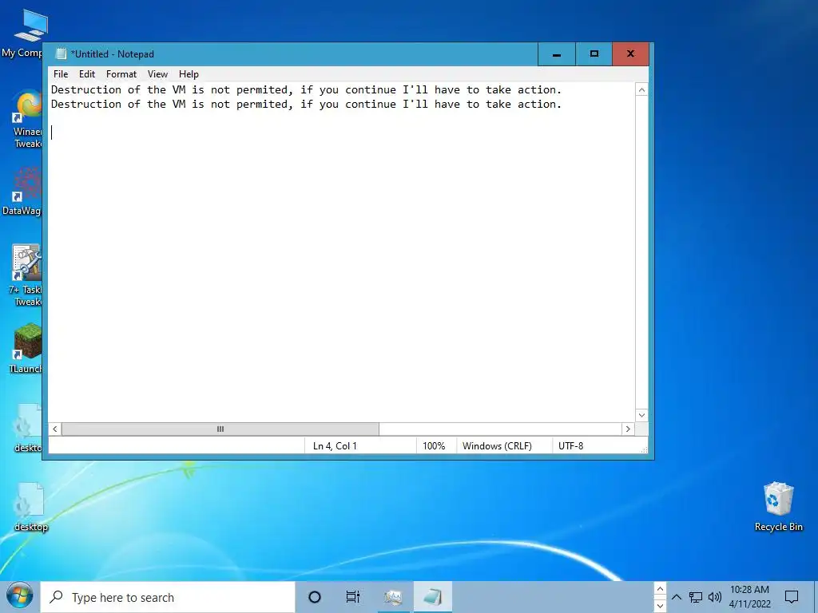The image size is (818, 613).
Task: Click the taskbar search box
Action: pos(168,597)
